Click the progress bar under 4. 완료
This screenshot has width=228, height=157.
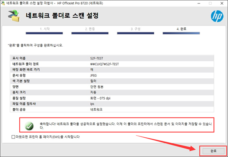(x=181, y=33)
